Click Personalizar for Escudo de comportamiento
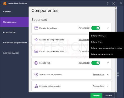Viewport: 124px width, 98px height. point(84,40)
